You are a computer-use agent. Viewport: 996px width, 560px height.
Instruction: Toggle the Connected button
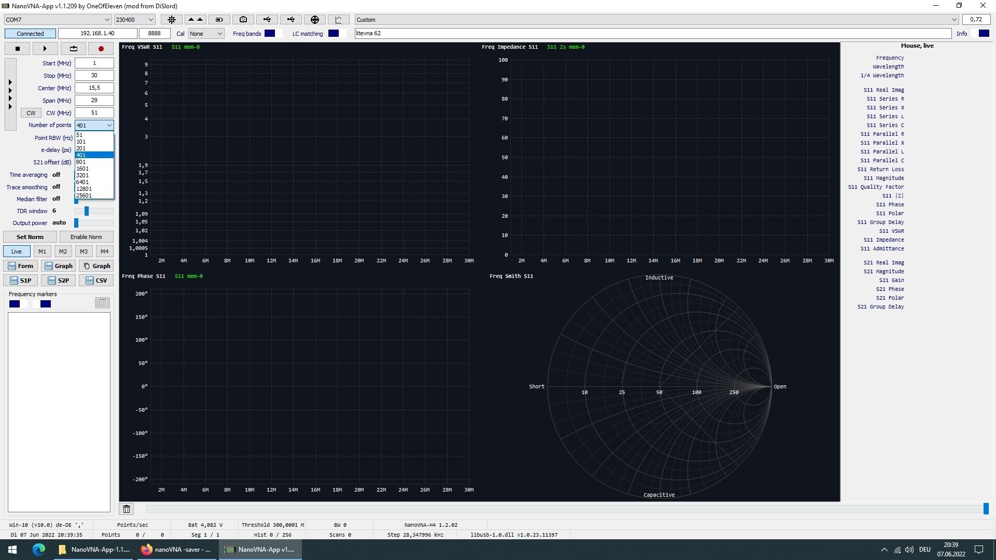tap(31, 34)
